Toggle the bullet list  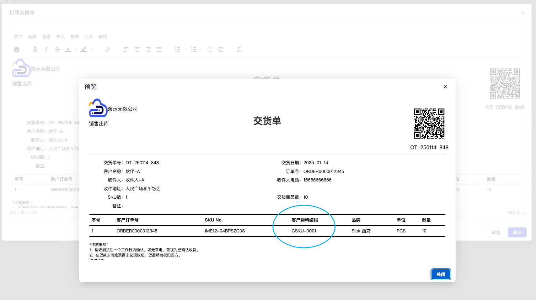pyautogui.click(x=194, y=49)
